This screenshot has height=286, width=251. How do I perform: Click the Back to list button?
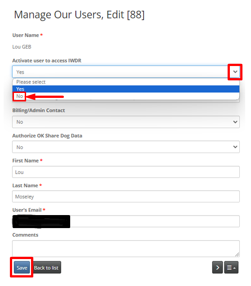pyautogui.click(x=46, y=268)
